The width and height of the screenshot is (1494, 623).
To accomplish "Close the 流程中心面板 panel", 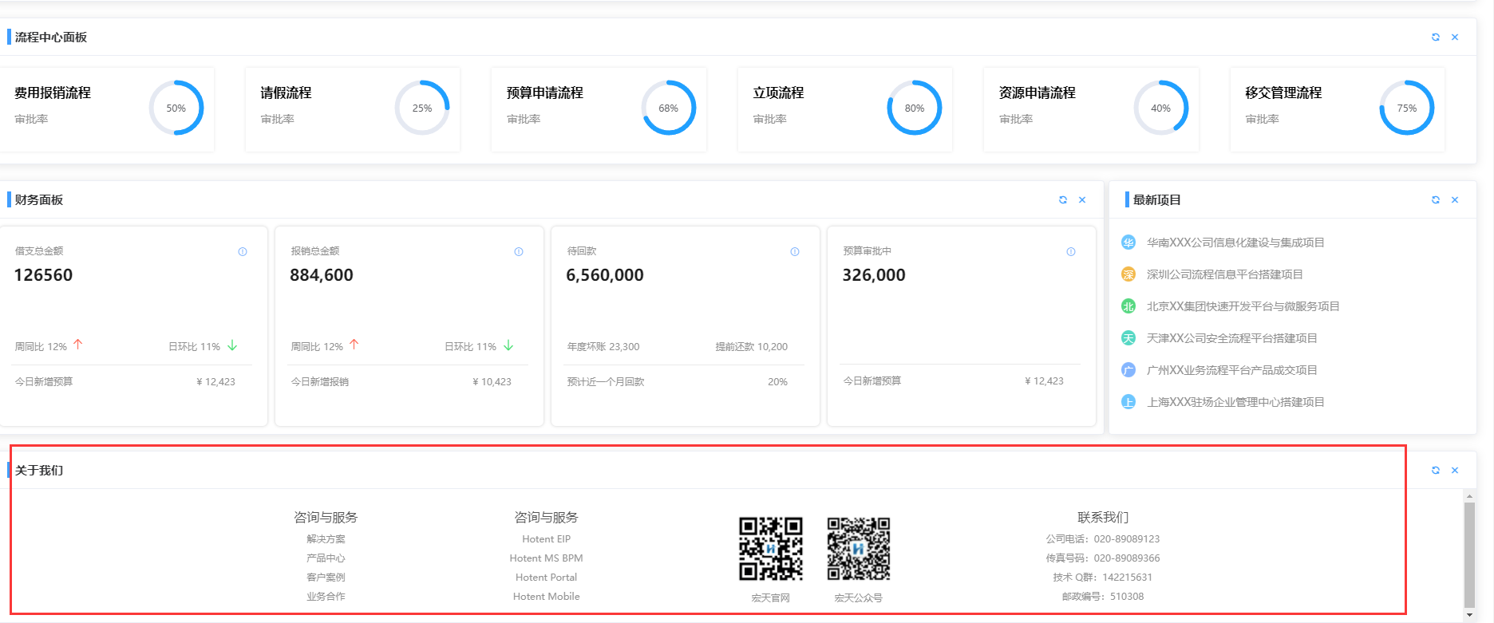I will click(x=1455, y=37).
